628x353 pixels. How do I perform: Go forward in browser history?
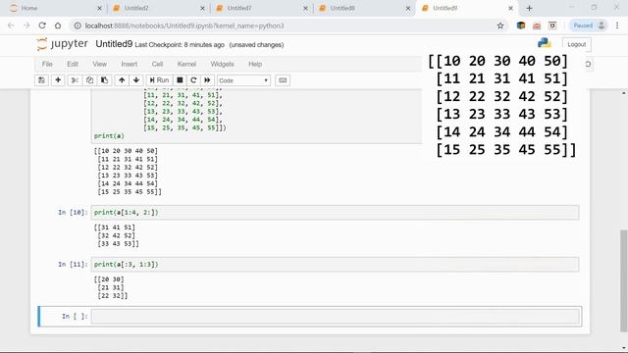point(26,25)
